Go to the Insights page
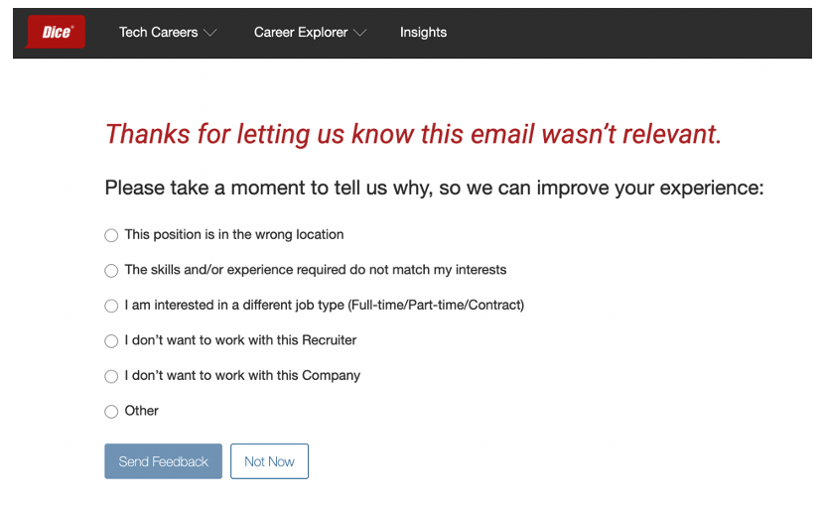Image resolution: width=823 pixels, height=509 pixels. pyautogui.click(x=423, y=33)
